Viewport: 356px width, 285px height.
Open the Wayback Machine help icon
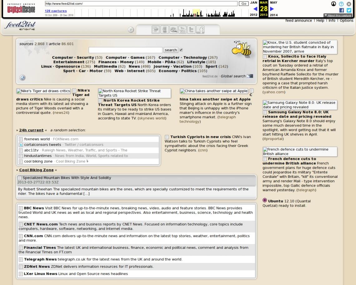coord(341,4)
